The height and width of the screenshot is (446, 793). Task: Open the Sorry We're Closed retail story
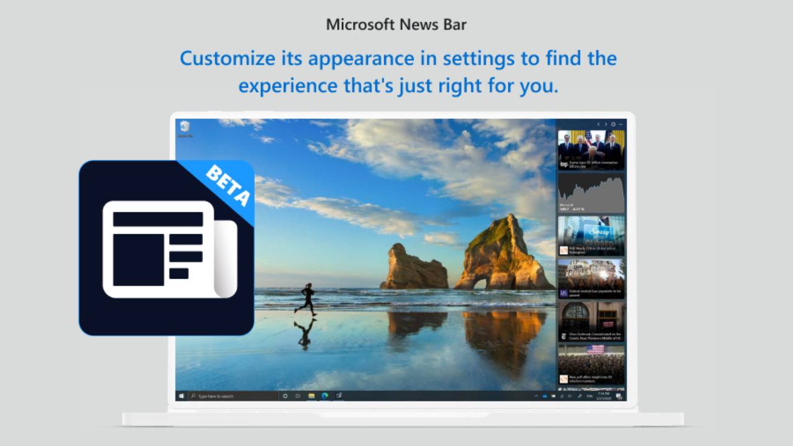click(591, 235)
